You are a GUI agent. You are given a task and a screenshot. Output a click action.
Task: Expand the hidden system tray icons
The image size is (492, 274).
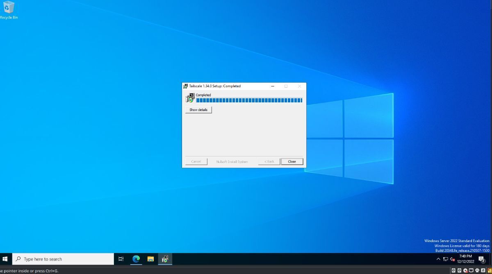coord(438,259)
